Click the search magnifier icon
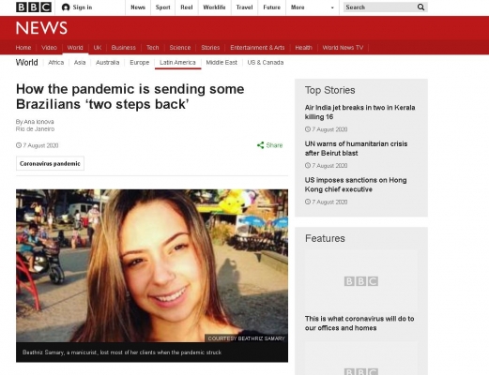The image size is (489, 375). (x=420, y=7)
